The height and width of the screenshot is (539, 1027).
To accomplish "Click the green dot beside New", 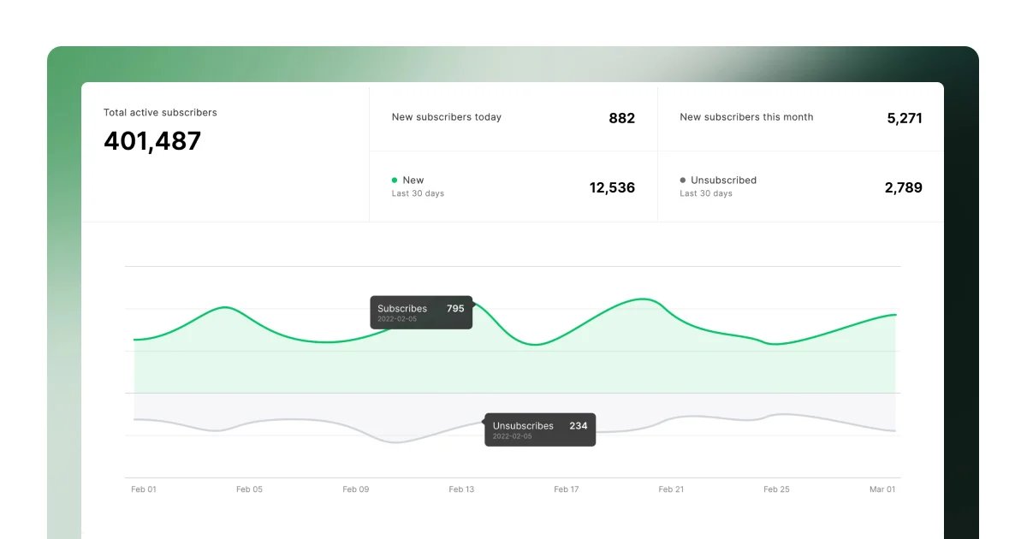I will point(395,181).
